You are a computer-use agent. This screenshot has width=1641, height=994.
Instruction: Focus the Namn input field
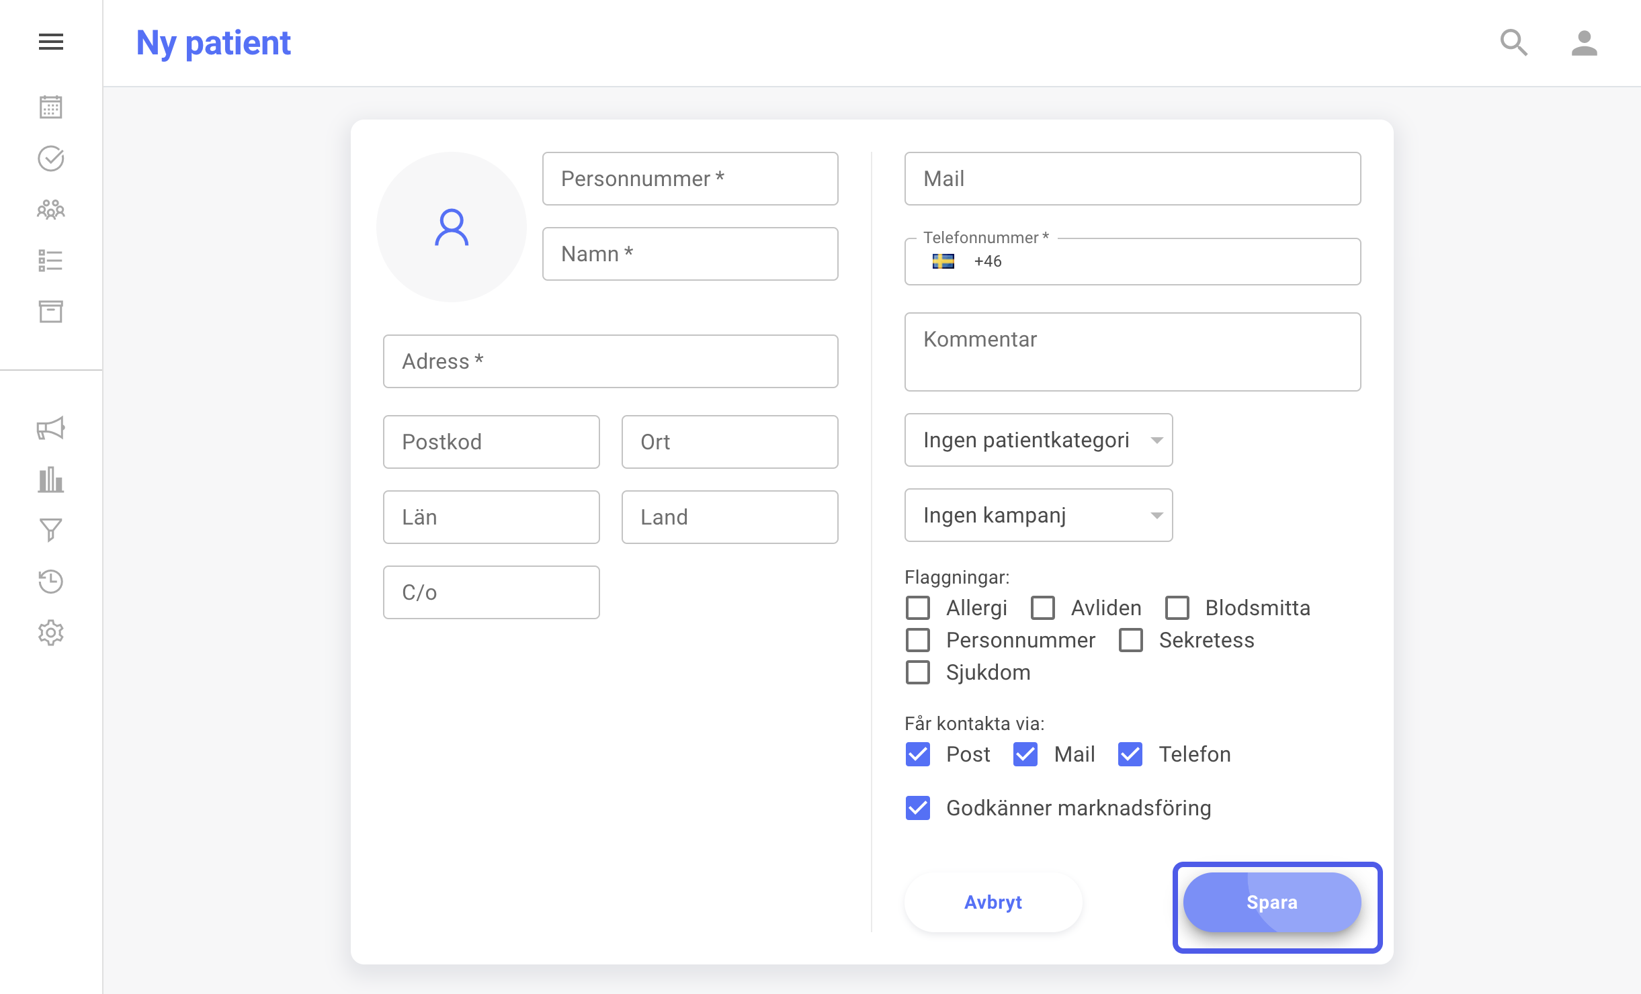pyautogui.click(x=690, y=254)
